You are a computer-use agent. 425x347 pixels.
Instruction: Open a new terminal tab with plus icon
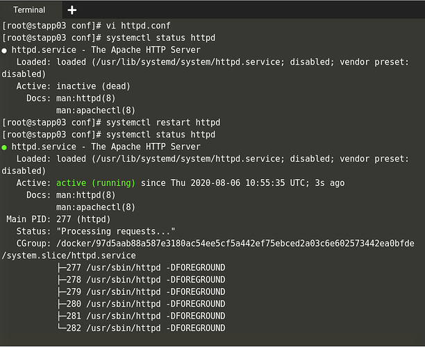pos(72,10)
